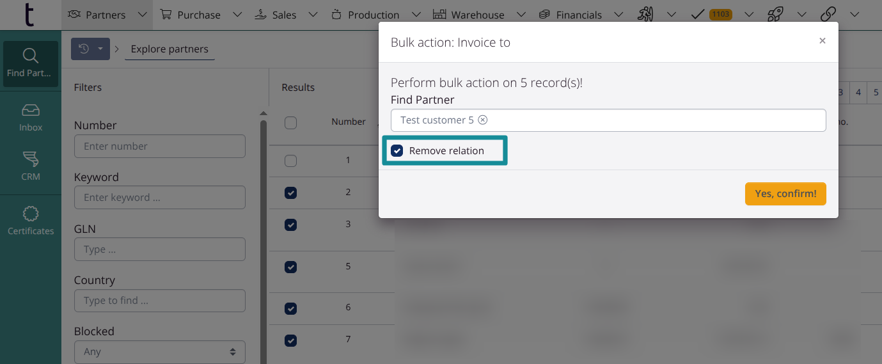Open the Warehouse menu
This screenshot has width=882, height=364.
468,15
